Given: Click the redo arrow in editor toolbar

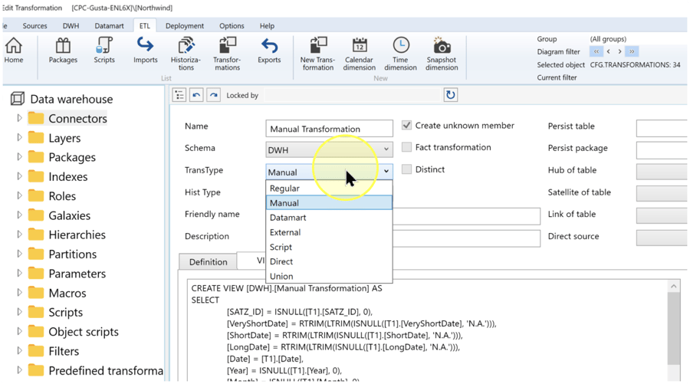Looking at the screenshot, I should [213, 95].
